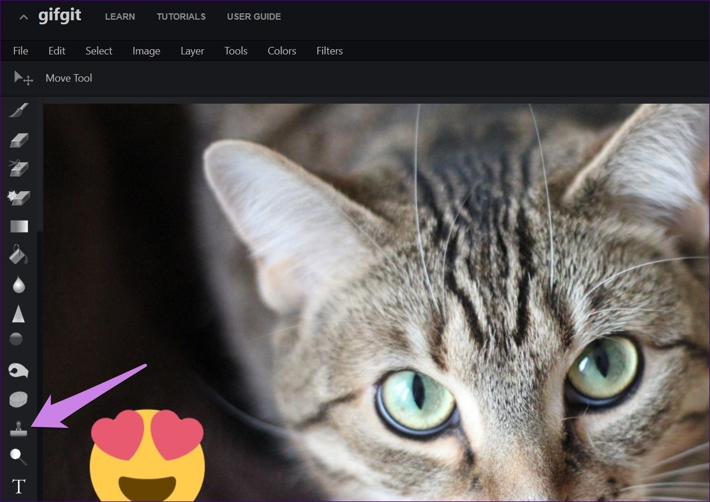Select the Eraser tool
Screen dimensions: 710x502
tap(19, 140)
